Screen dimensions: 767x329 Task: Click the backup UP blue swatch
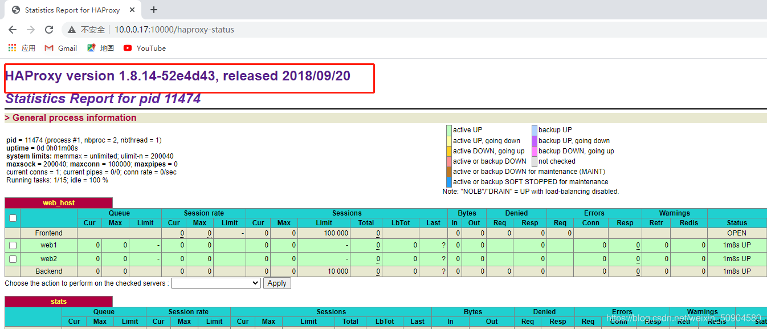tap(535, 130)
